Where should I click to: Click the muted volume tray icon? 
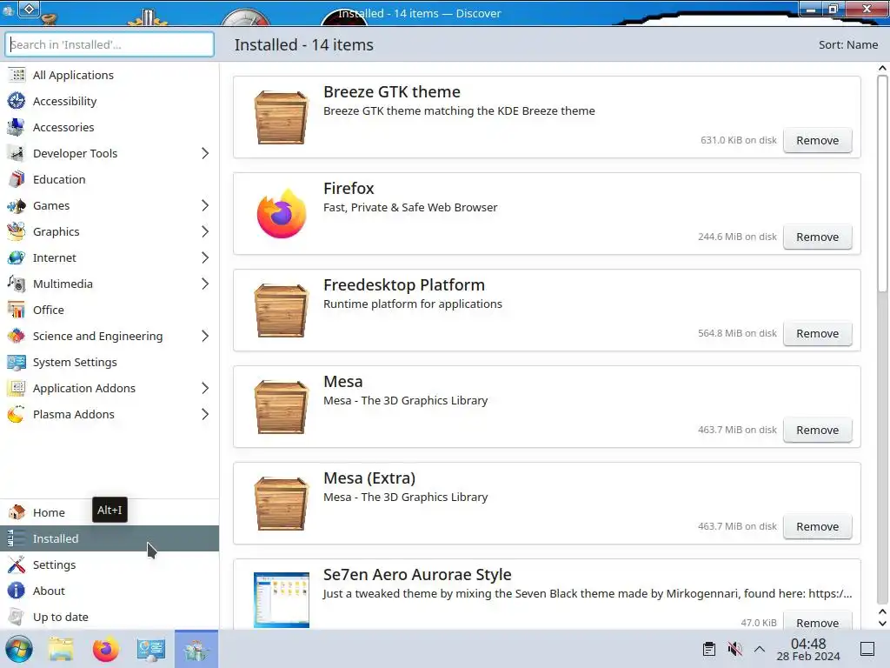(734, 649)
